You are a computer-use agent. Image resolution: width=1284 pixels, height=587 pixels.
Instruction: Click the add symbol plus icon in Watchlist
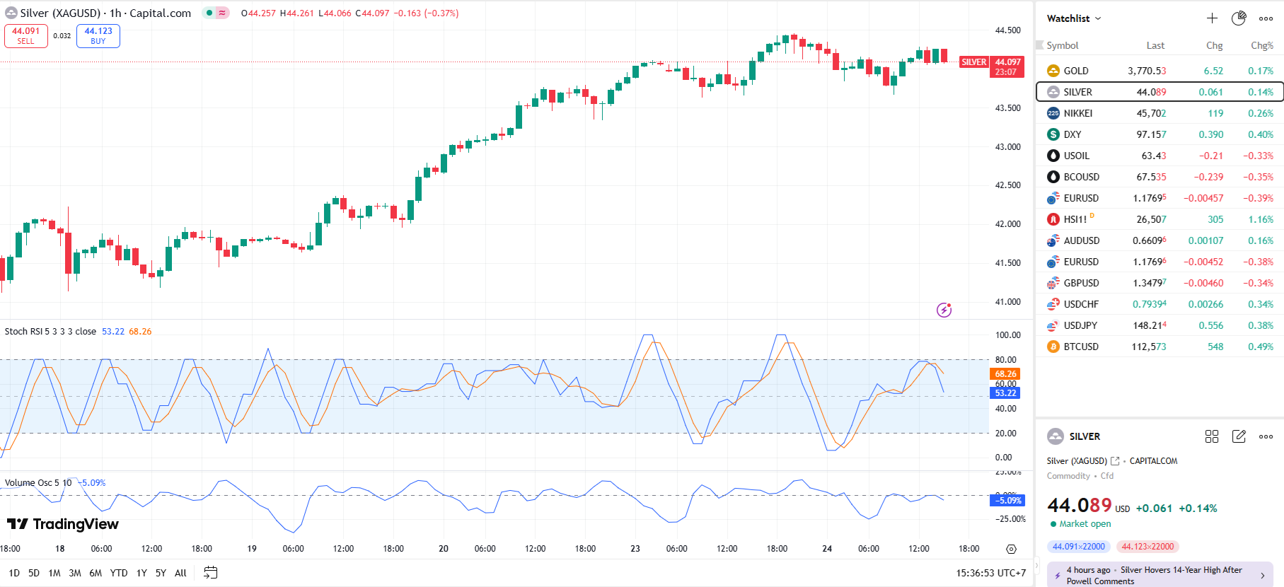[x=1212, y=18]
